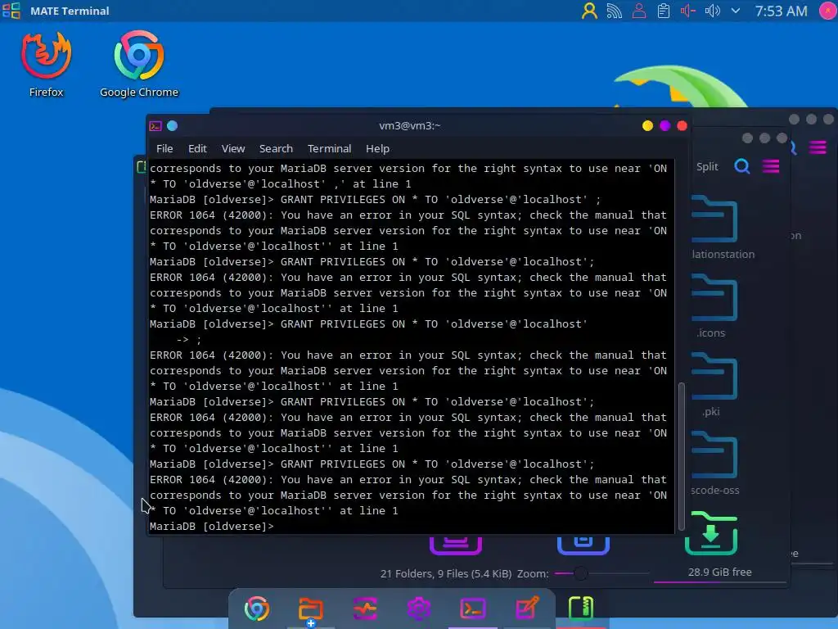Click the yellow user icon in tray

tap(589, 11)
